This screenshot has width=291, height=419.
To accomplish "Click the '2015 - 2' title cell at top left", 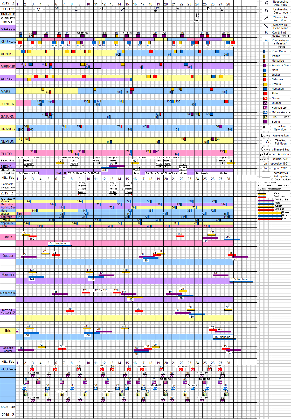I will (x=8, y=3).
